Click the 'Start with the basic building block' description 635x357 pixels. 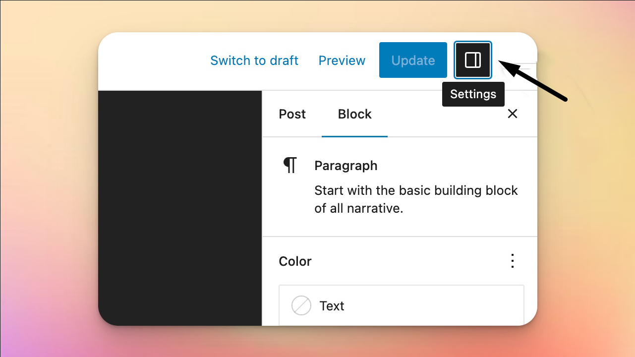point(416,199)
